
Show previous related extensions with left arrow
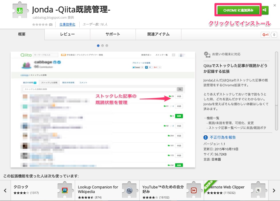click(x=5, y=190)
